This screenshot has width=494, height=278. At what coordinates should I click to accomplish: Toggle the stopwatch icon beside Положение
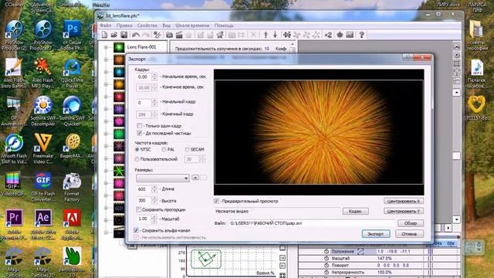click(327, 252)
